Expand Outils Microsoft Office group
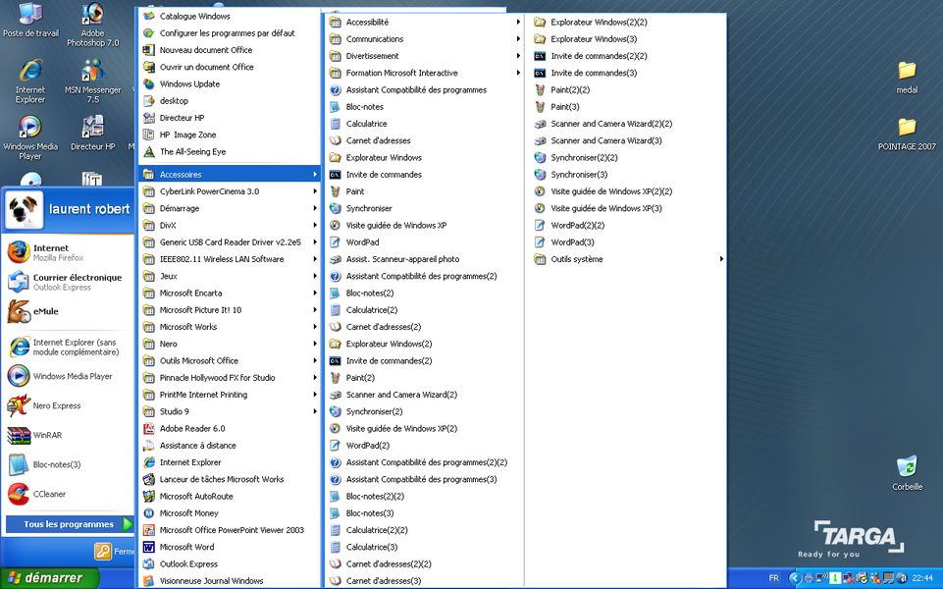Screen dimensions: 943x589 pos(229,360)
